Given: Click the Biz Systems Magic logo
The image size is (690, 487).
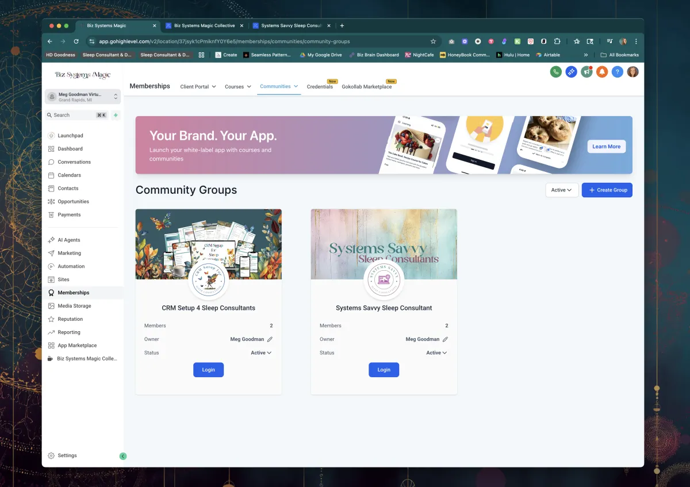Looking at the screenshot, I should click(x=83, y=75).
